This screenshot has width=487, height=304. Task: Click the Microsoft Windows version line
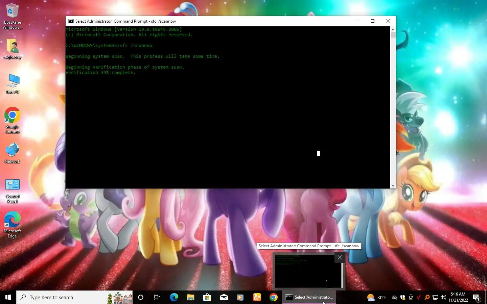coord(124,29)
